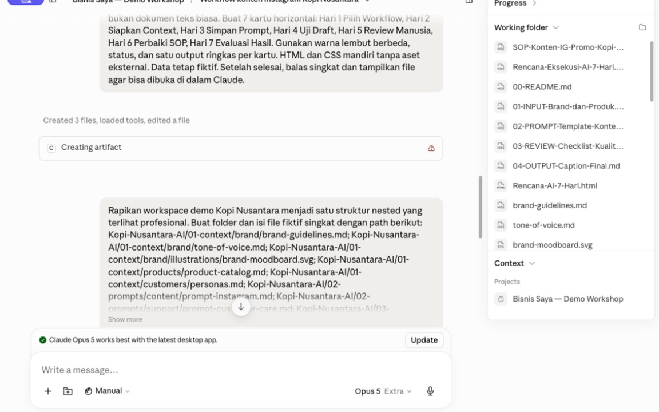Expand Created 3 files, loaded tools summary
This screenshot has height=412, width=659.
(x=117, y=120)
